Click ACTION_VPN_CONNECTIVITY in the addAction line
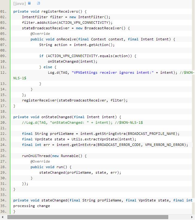The height and width of the screenshot is (220, 196). click(x=83, y=23)
